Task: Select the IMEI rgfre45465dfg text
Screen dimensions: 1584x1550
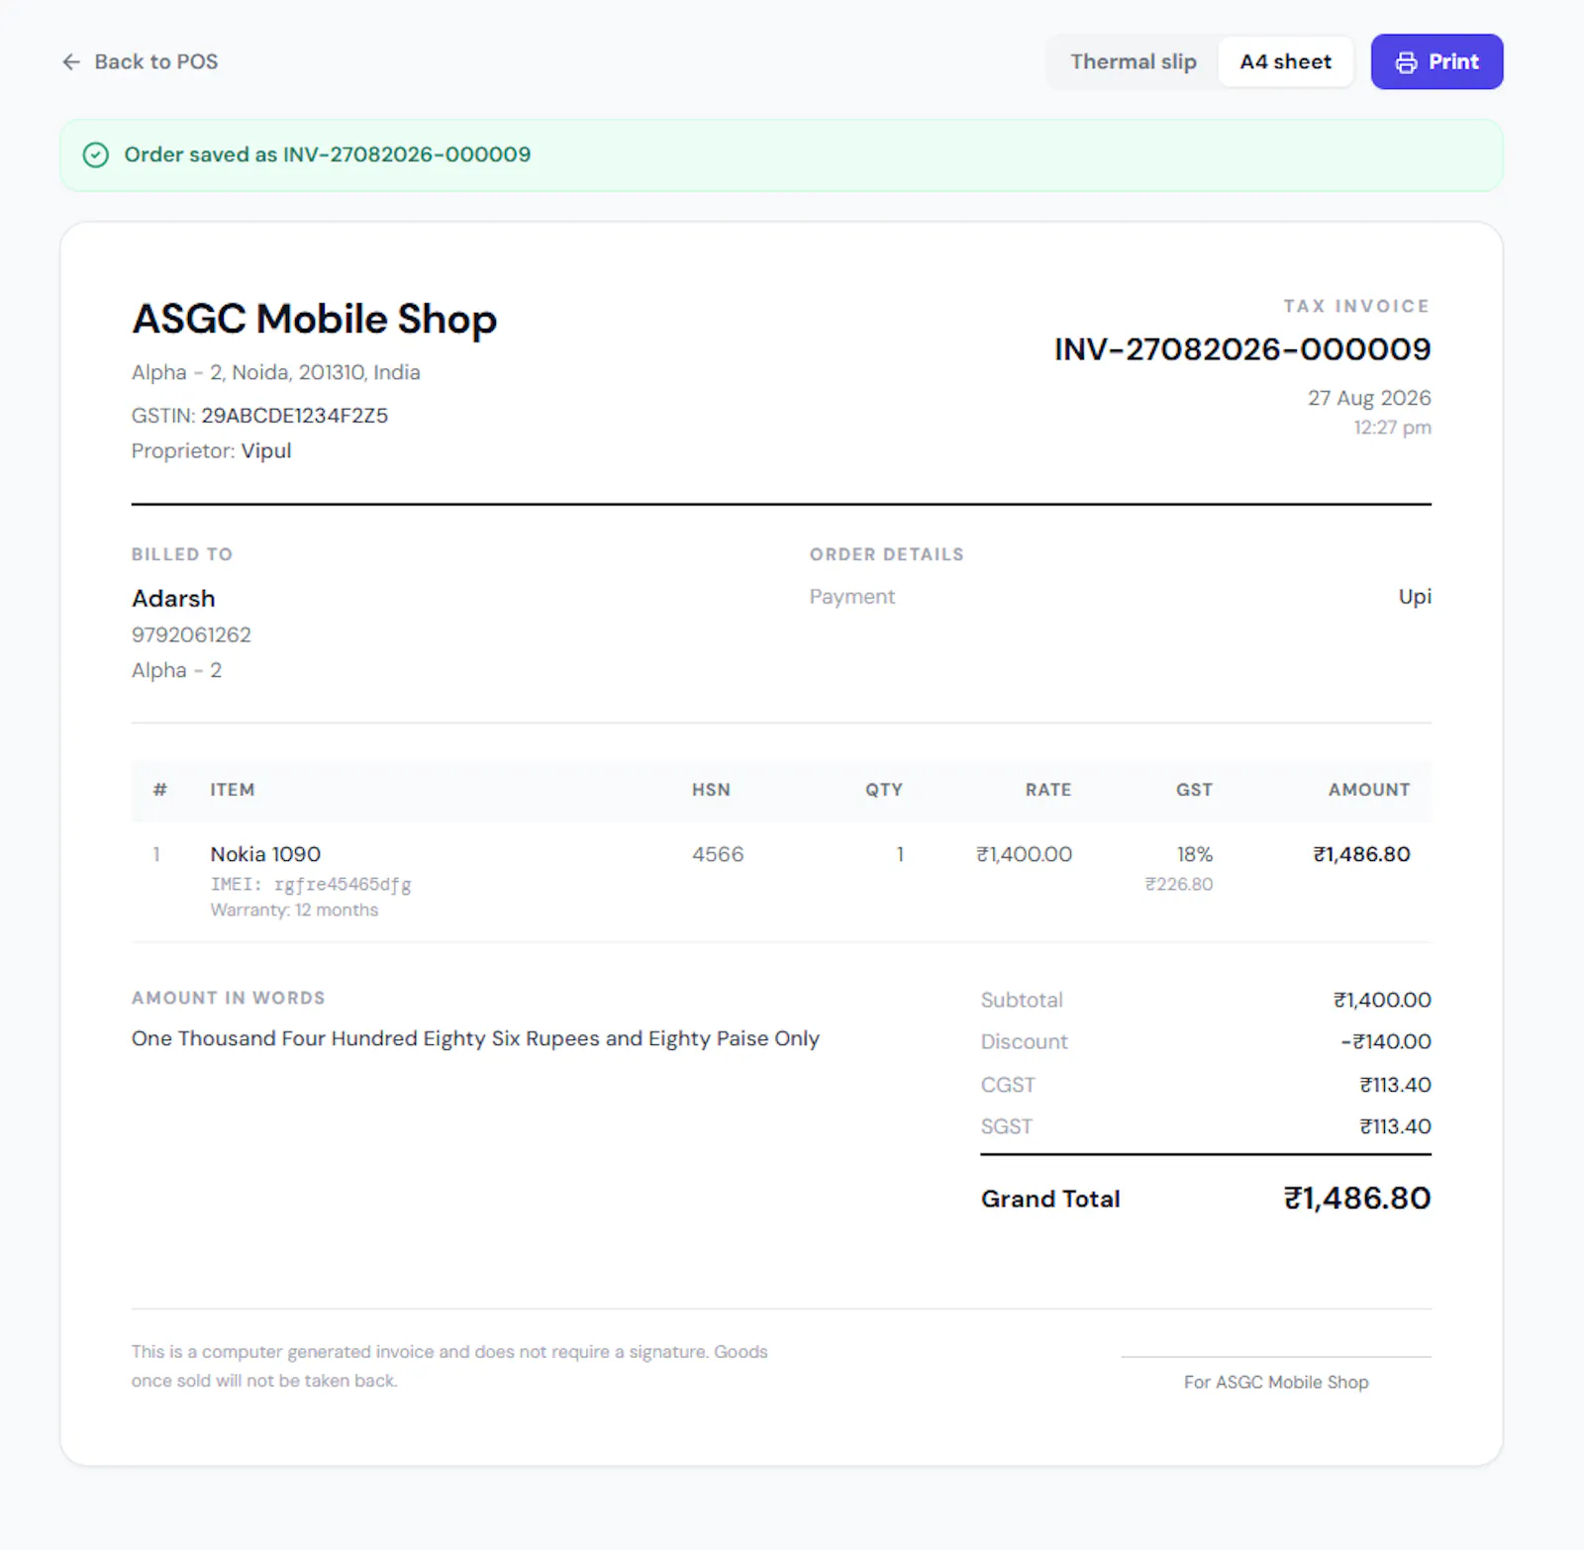Action: [x=311, y=884]
